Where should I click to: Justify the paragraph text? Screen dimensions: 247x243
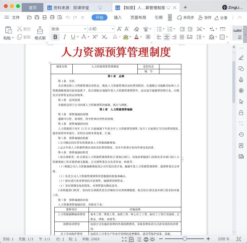[x=182, y=37]
